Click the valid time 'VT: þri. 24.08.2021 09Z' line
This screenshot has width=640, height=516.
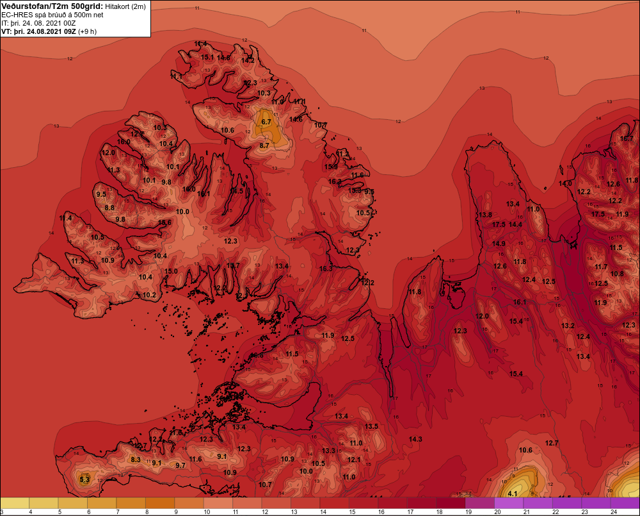click(x=38, y=31)
